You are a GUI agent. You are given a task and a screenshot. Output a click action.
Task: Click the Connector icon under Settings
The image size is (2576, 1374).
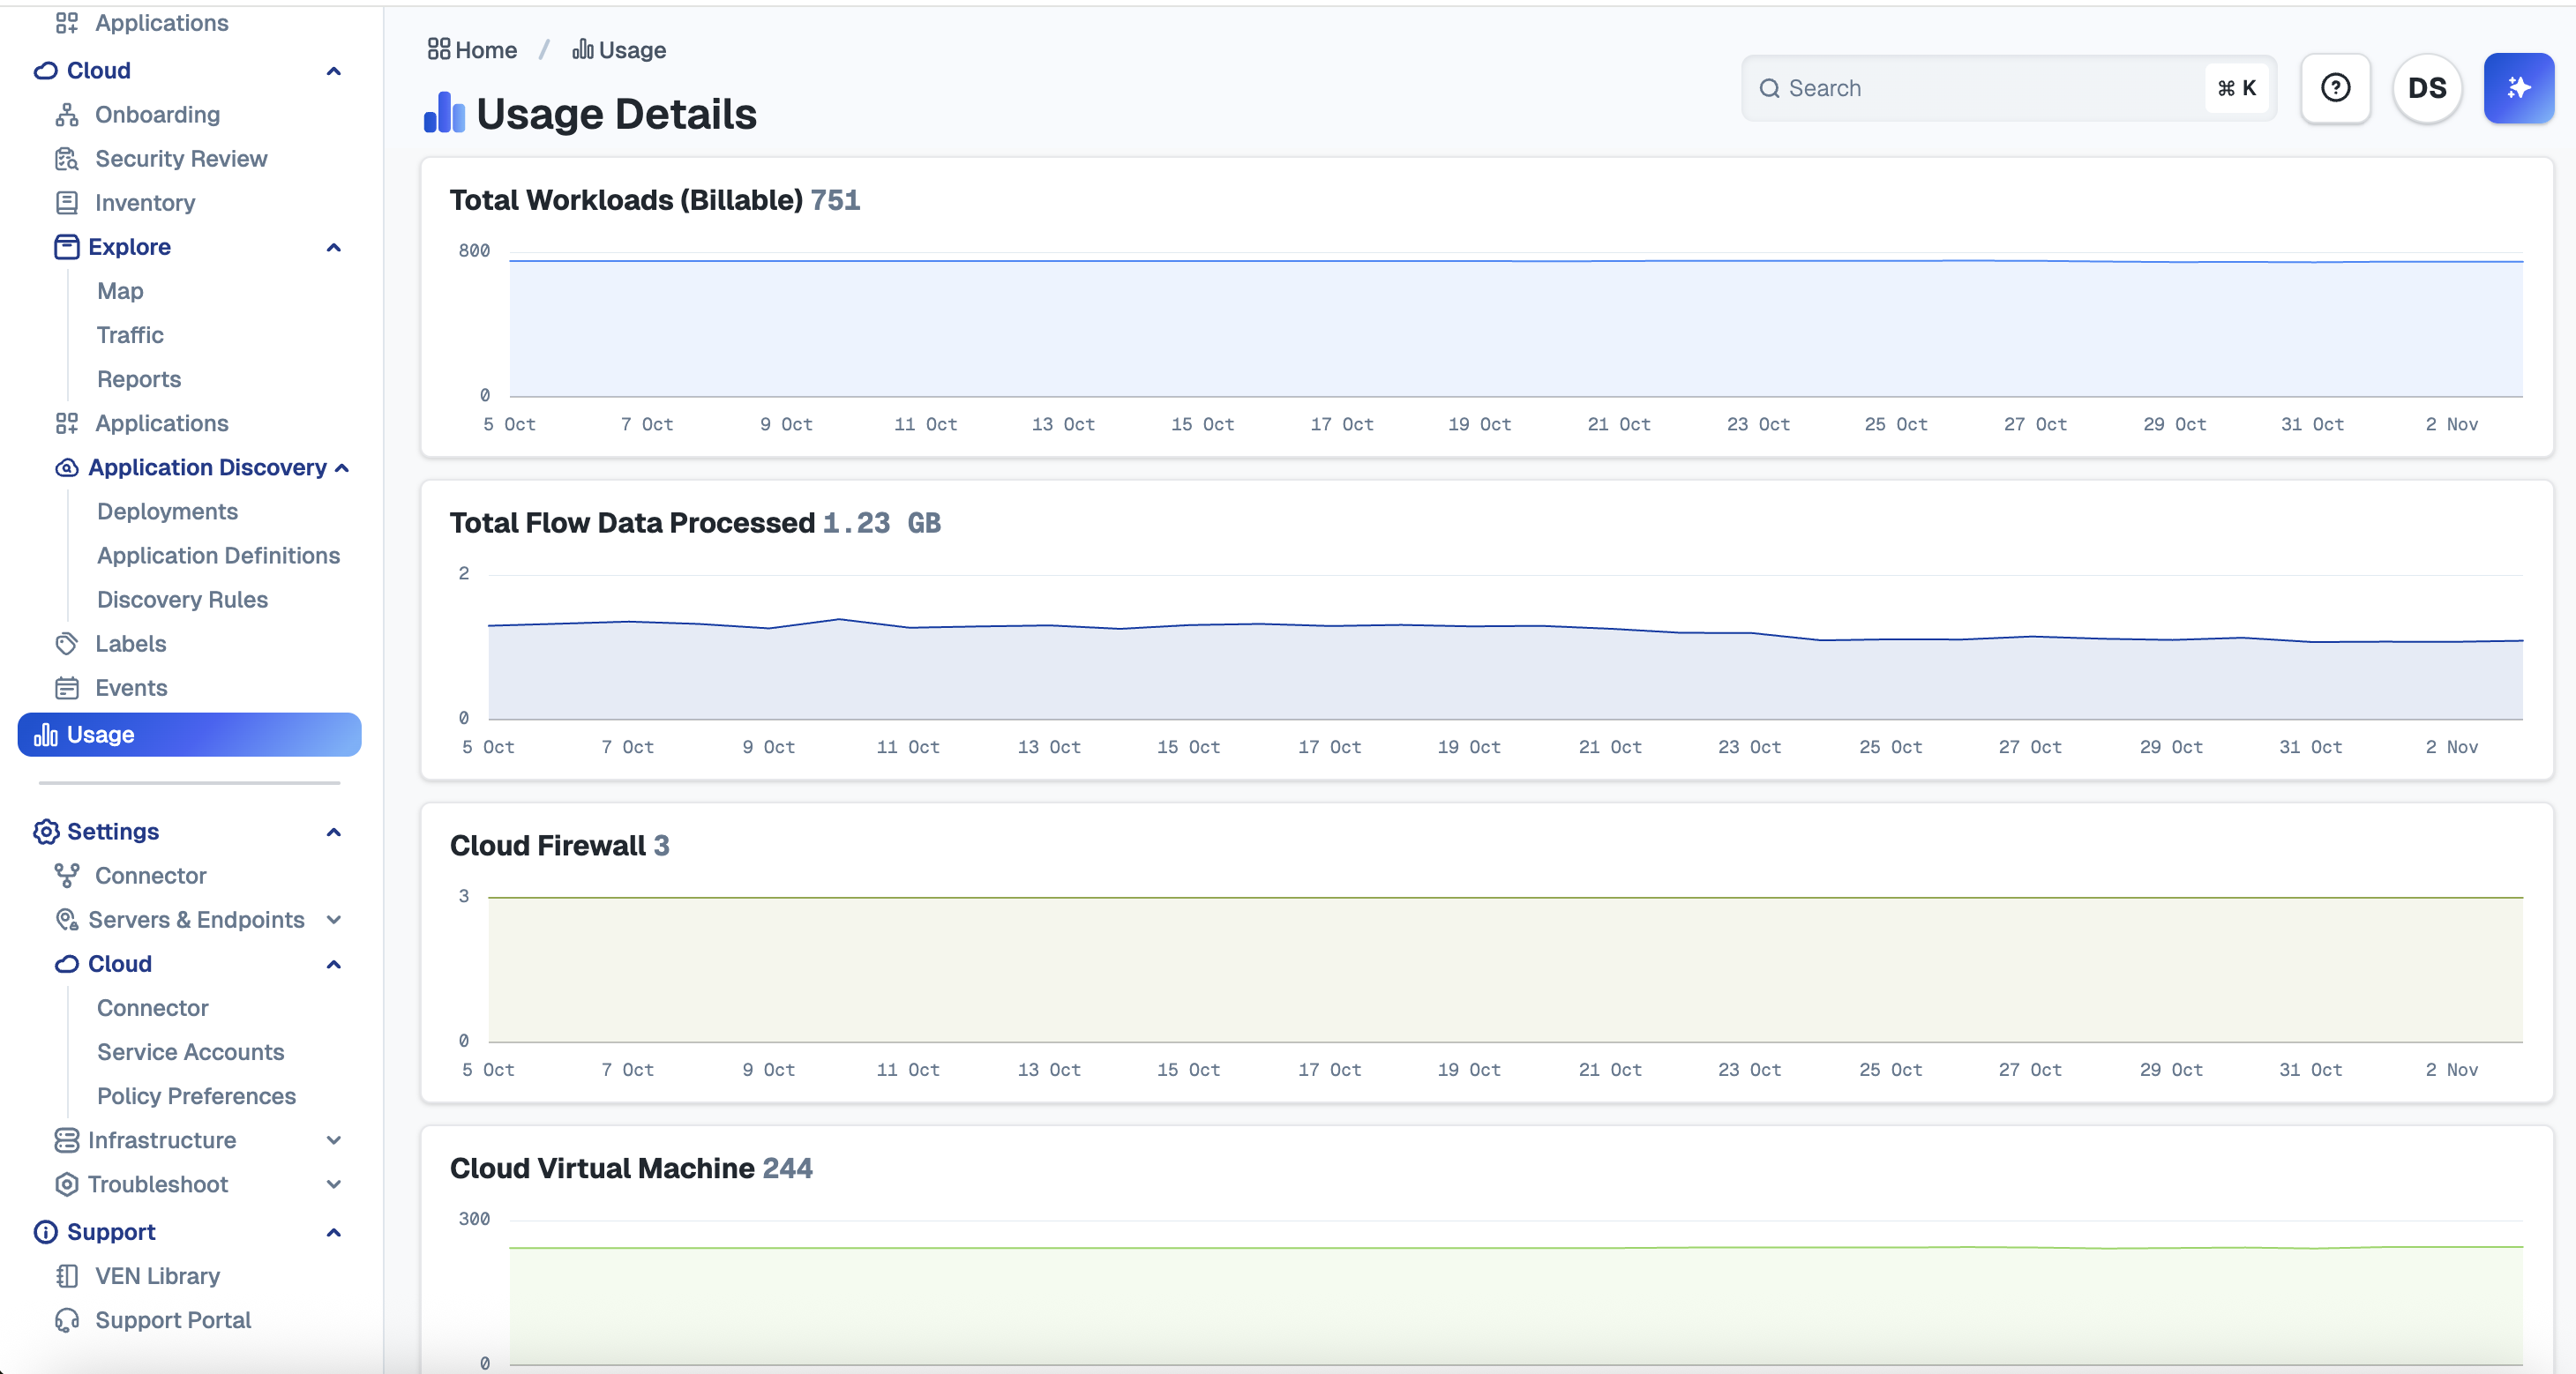66,875
